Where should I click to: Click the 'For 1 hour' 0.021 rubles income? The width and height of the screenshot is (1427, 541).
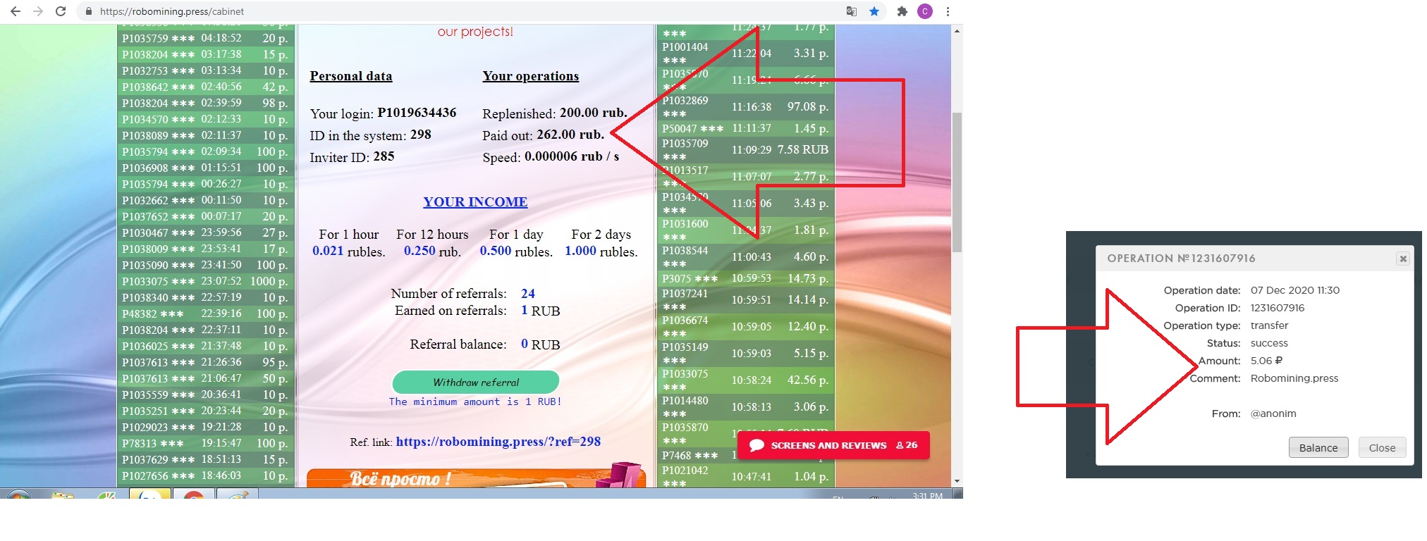pyautogui.click(x=348, y=243)
